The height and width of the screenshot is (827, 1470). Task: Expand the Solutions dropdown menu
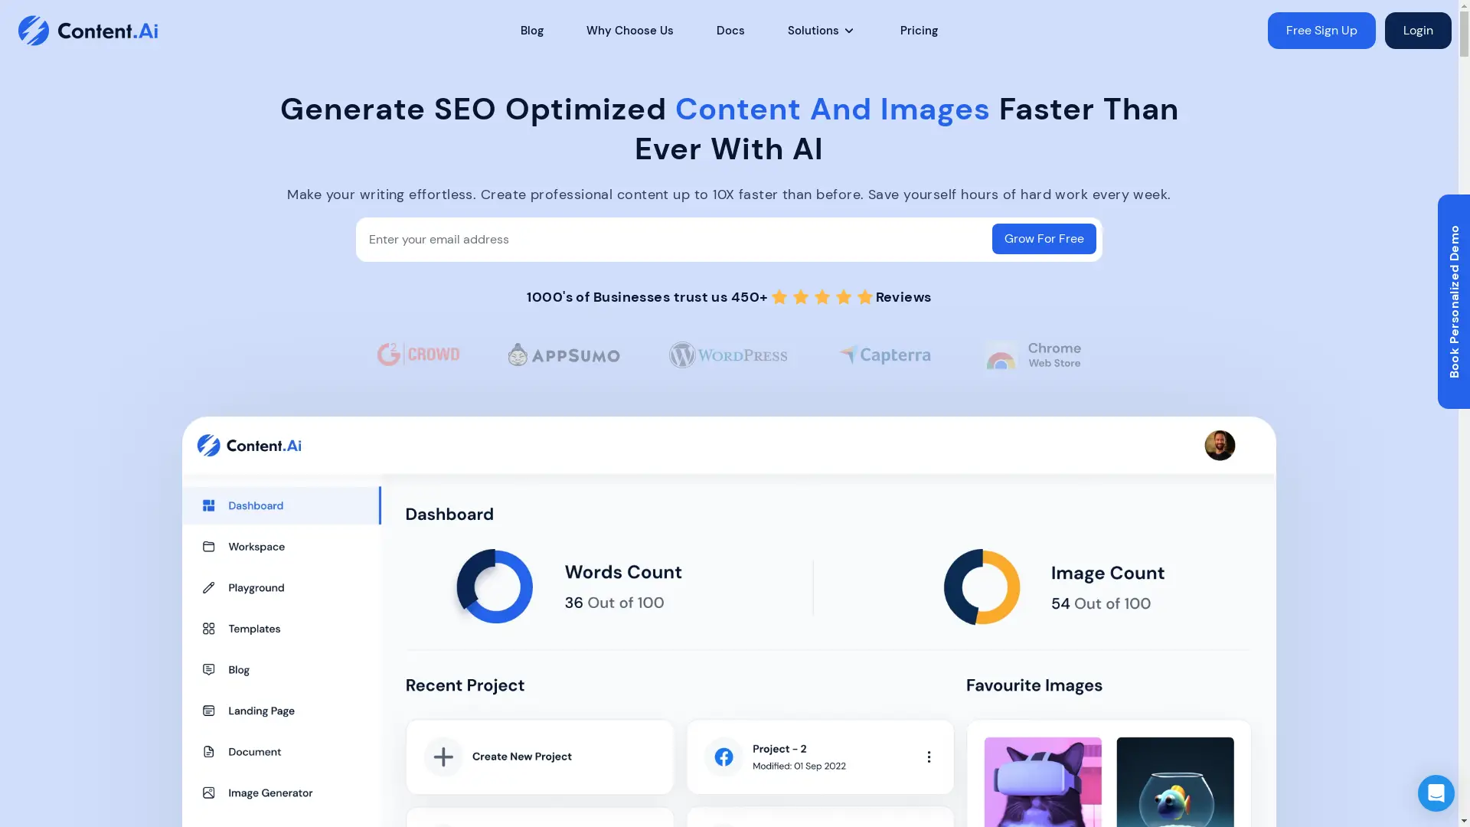(x=820, y=31)
